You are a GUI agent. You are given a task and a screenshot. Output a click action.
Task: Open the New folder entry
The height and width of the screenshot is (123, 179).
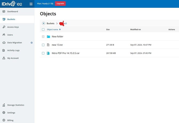click(57, 37)
